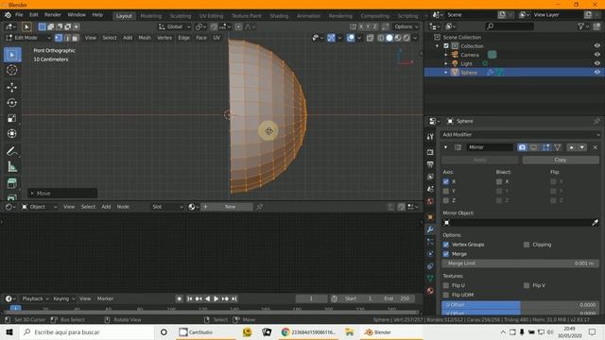Pick the Scale tool
Viewport: 605px width, 340px height.
[x=12, y=118]
